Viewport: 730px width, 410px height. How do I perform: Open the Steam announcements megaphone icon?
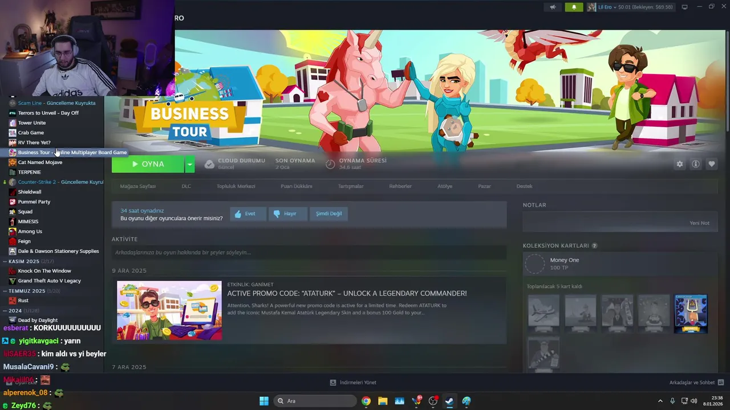[x=552, y=7]
